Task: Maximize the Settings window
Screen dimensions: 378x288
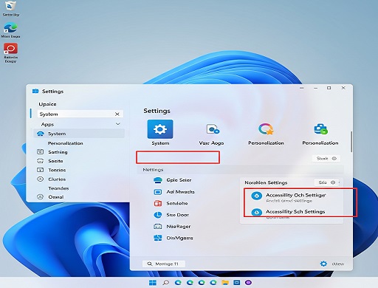Action: [x=329, y=88]
